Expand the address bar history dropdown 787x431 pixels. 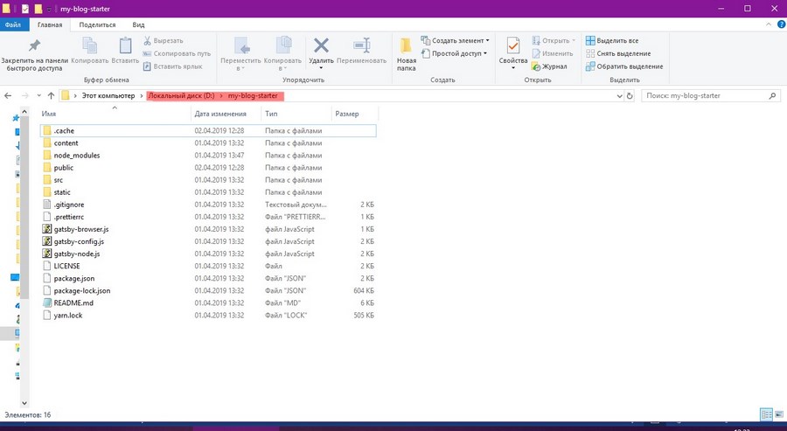[x=619, y=96]
